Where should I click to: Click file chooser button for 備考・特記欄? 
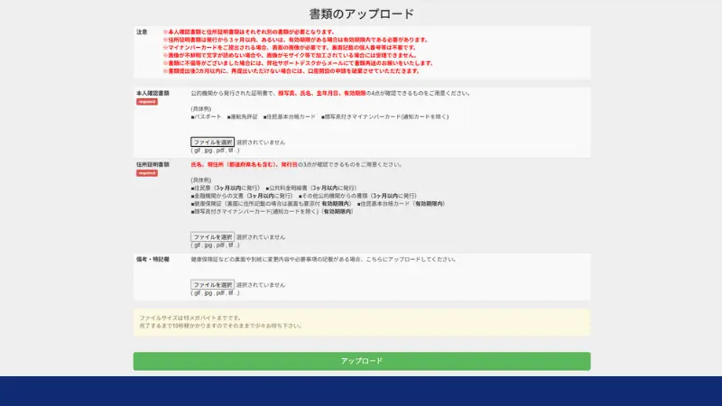pyautogui.click(x=212, y=284)
